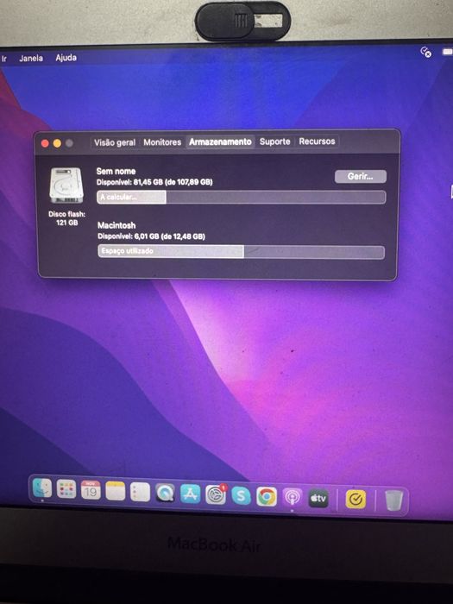Open the Apple TV app
453x604 pixels.
tap(318, 499)
